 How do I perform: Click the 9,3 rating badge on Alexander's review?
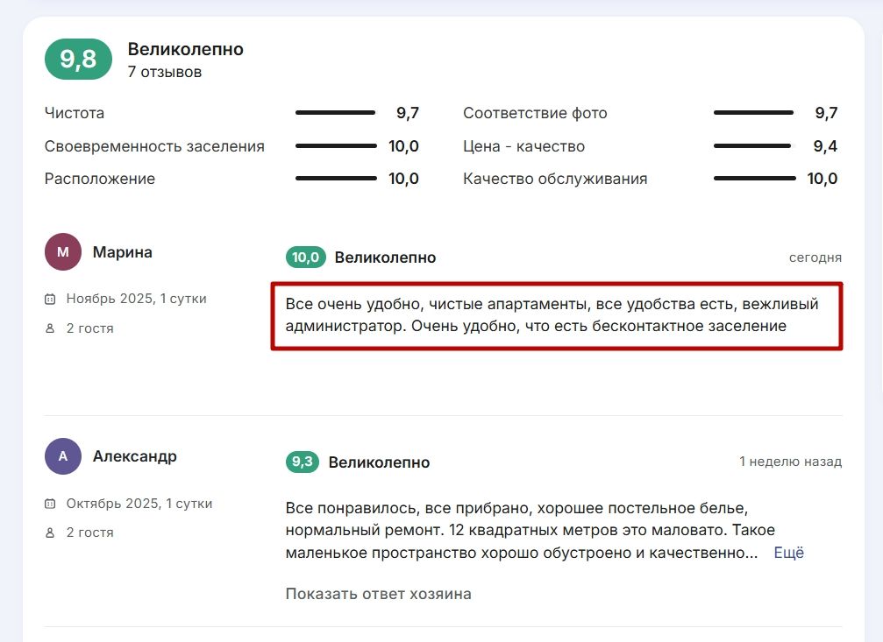[303, 462]
